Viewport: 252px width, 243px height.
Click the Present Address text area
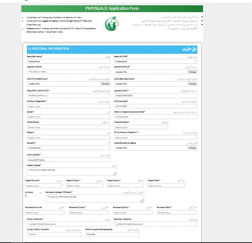pyautogui.click(x=72, y=172)
